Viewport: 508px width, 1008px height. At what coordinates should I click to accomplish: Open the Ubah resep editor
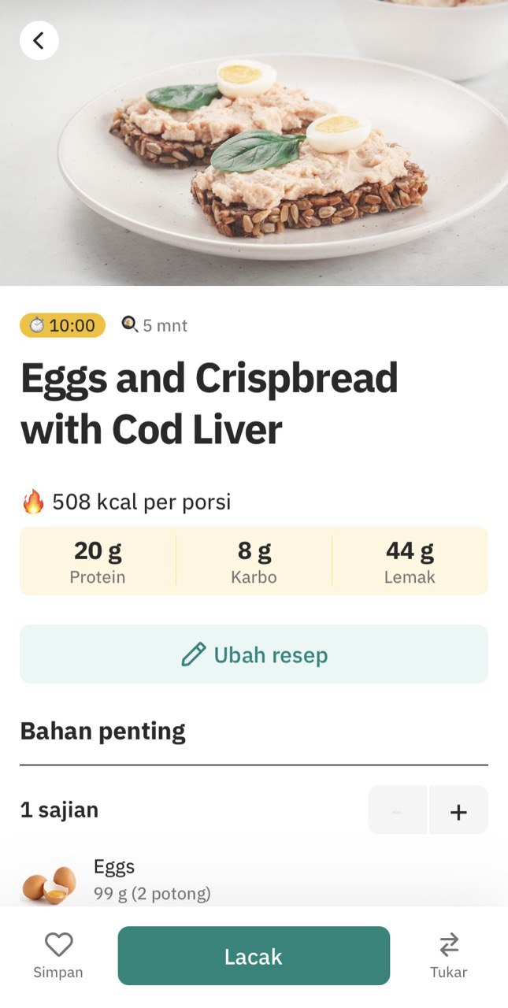[254, 654]
